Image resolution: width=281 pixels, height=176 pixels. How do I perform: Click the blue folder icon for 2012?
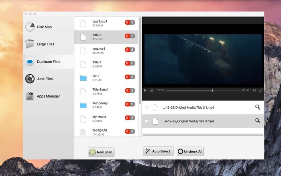tap(83, 78)
